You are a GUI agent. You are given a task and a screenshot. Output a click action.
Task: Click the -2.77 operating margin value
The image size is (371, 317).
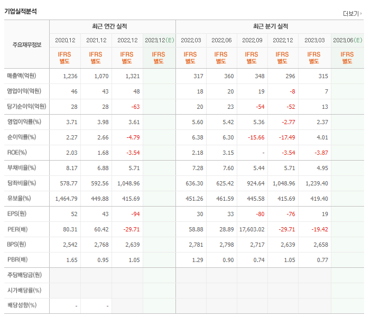[289, 122]
